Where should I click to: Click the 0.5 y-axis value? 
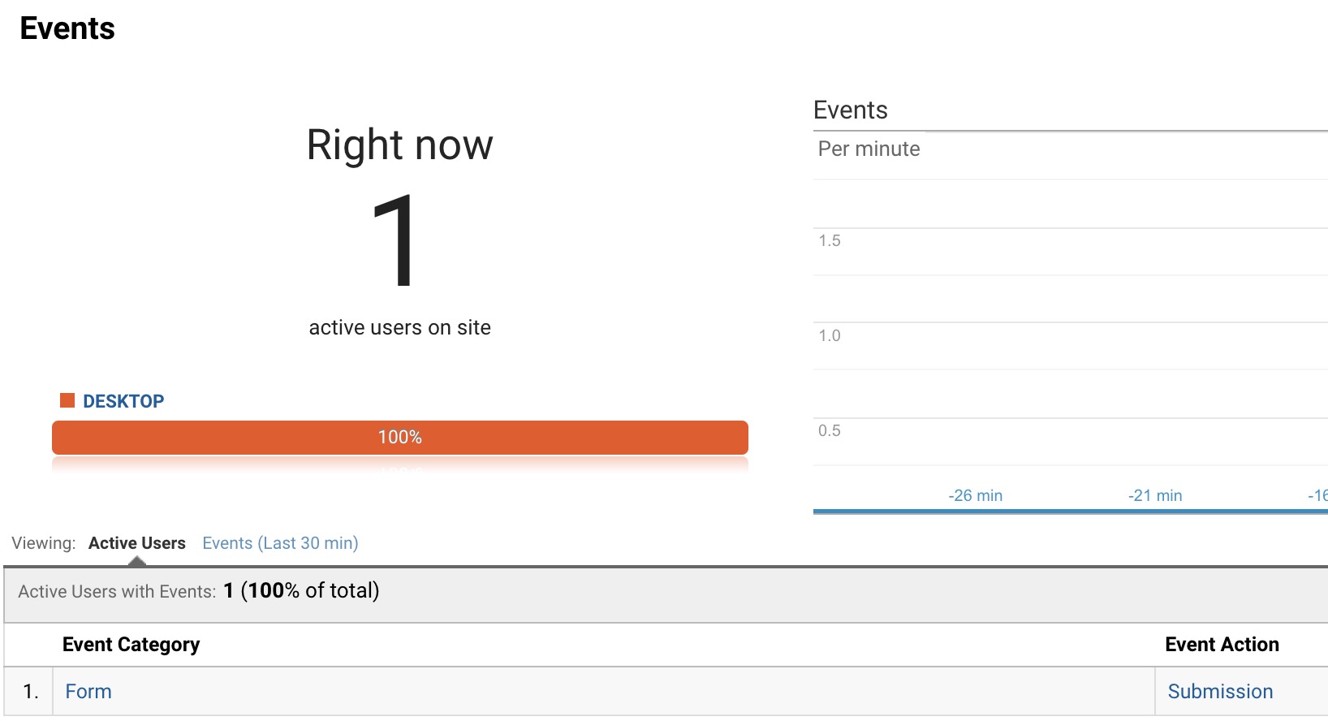coord(829,431)
